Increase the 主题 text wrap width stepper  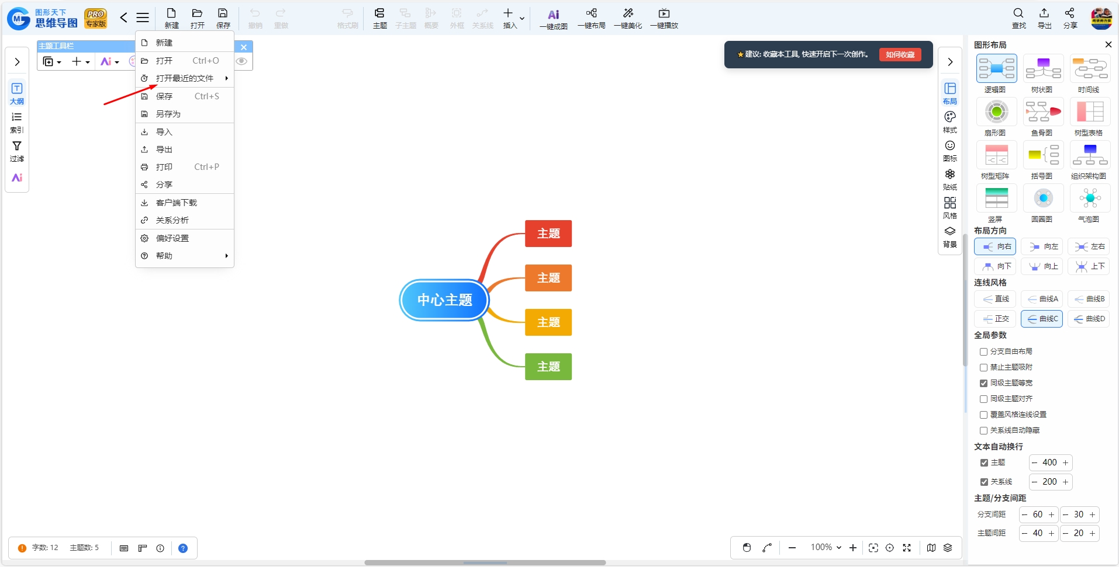coord(1065,462)
